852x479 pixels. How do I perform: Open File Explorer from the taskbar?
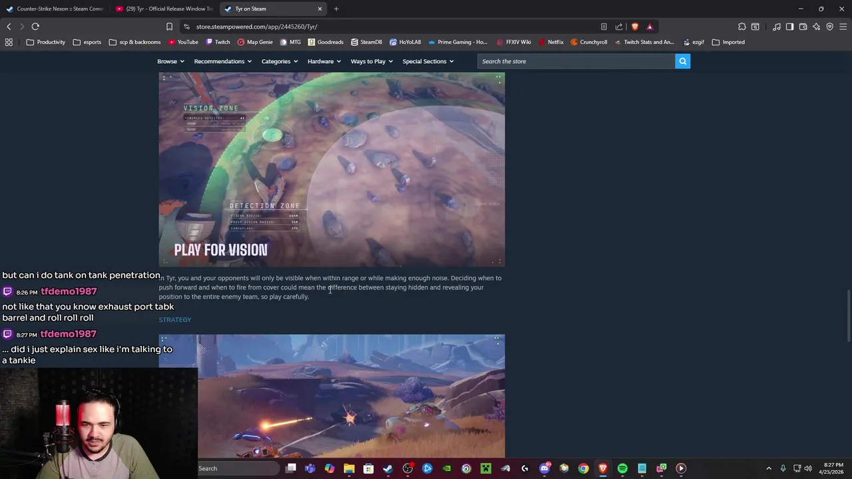(x=349, y=468)
